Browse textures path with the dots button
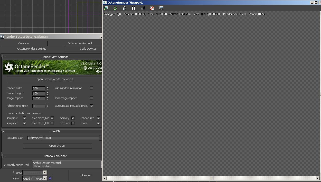This screenshot has height=182, width=321. [x=100, y=138]
